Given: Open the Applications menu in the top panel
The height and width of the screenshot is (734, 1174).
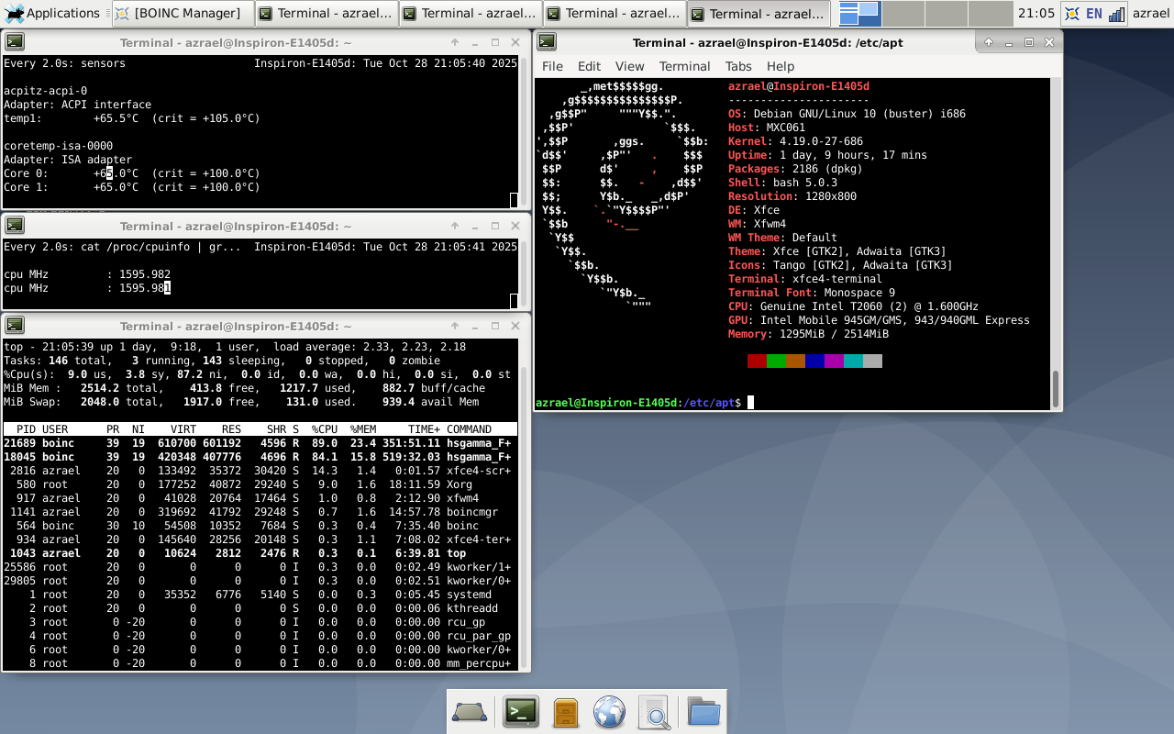Looking at the screenshot, I should pyautogui.click(x=51, y=13).
